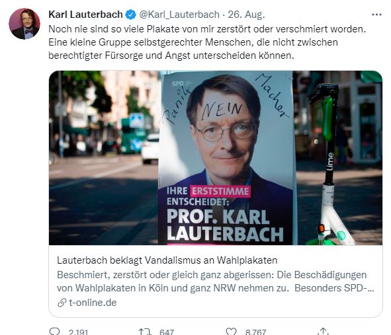The image size is (391, 335).
Task: Click the @Karl_Lauterbach handle
Action: coord(179,15)
